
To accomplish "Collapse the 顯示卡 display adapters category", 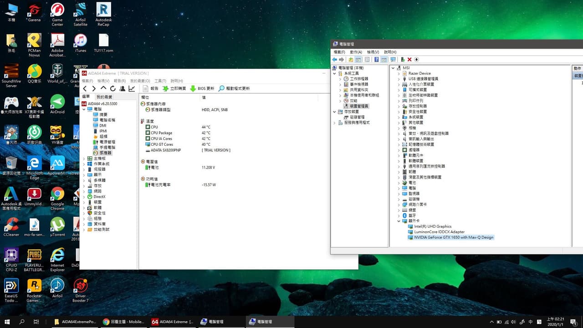I will (399, 221).
